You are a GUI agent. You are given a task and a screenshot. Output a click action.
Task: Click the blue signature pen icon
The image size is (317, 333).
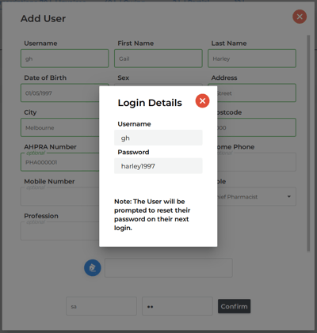tap(93, 268)
